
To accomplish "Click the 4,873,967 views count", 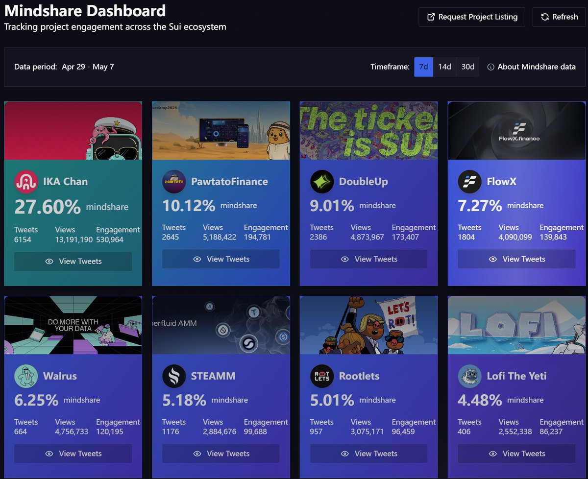I will (x=367, y=237).
